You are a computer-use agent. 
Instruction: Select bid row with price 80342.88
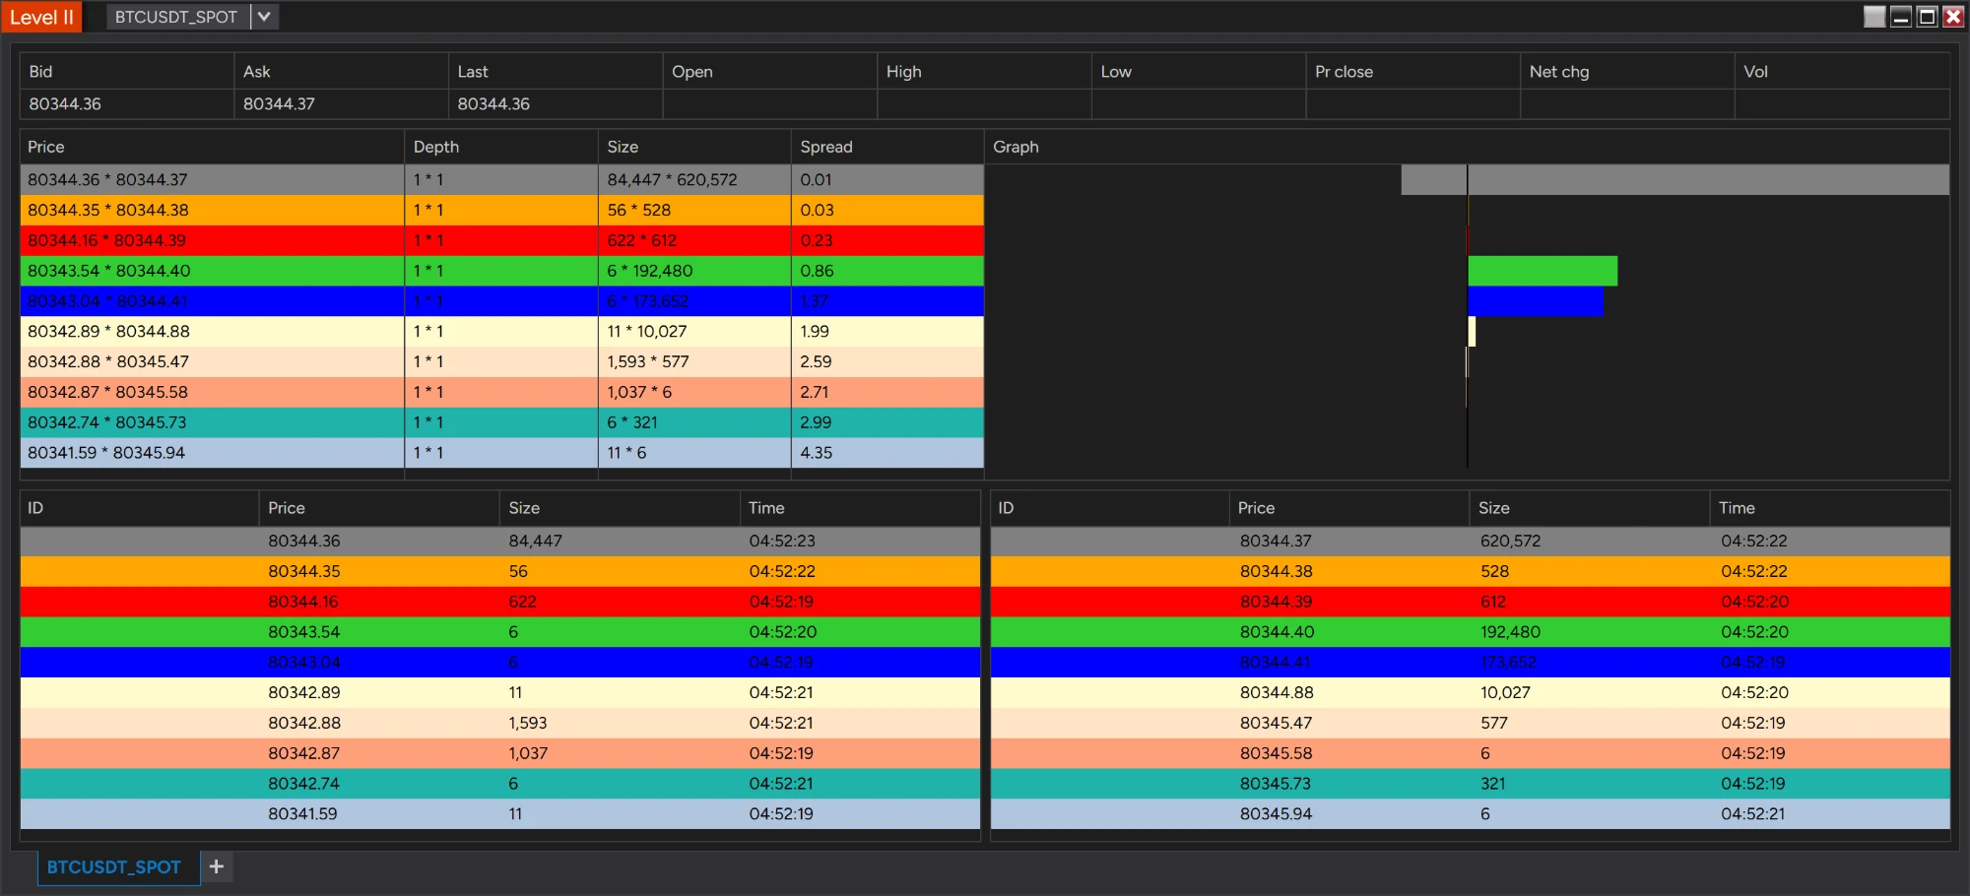point(500,723)
